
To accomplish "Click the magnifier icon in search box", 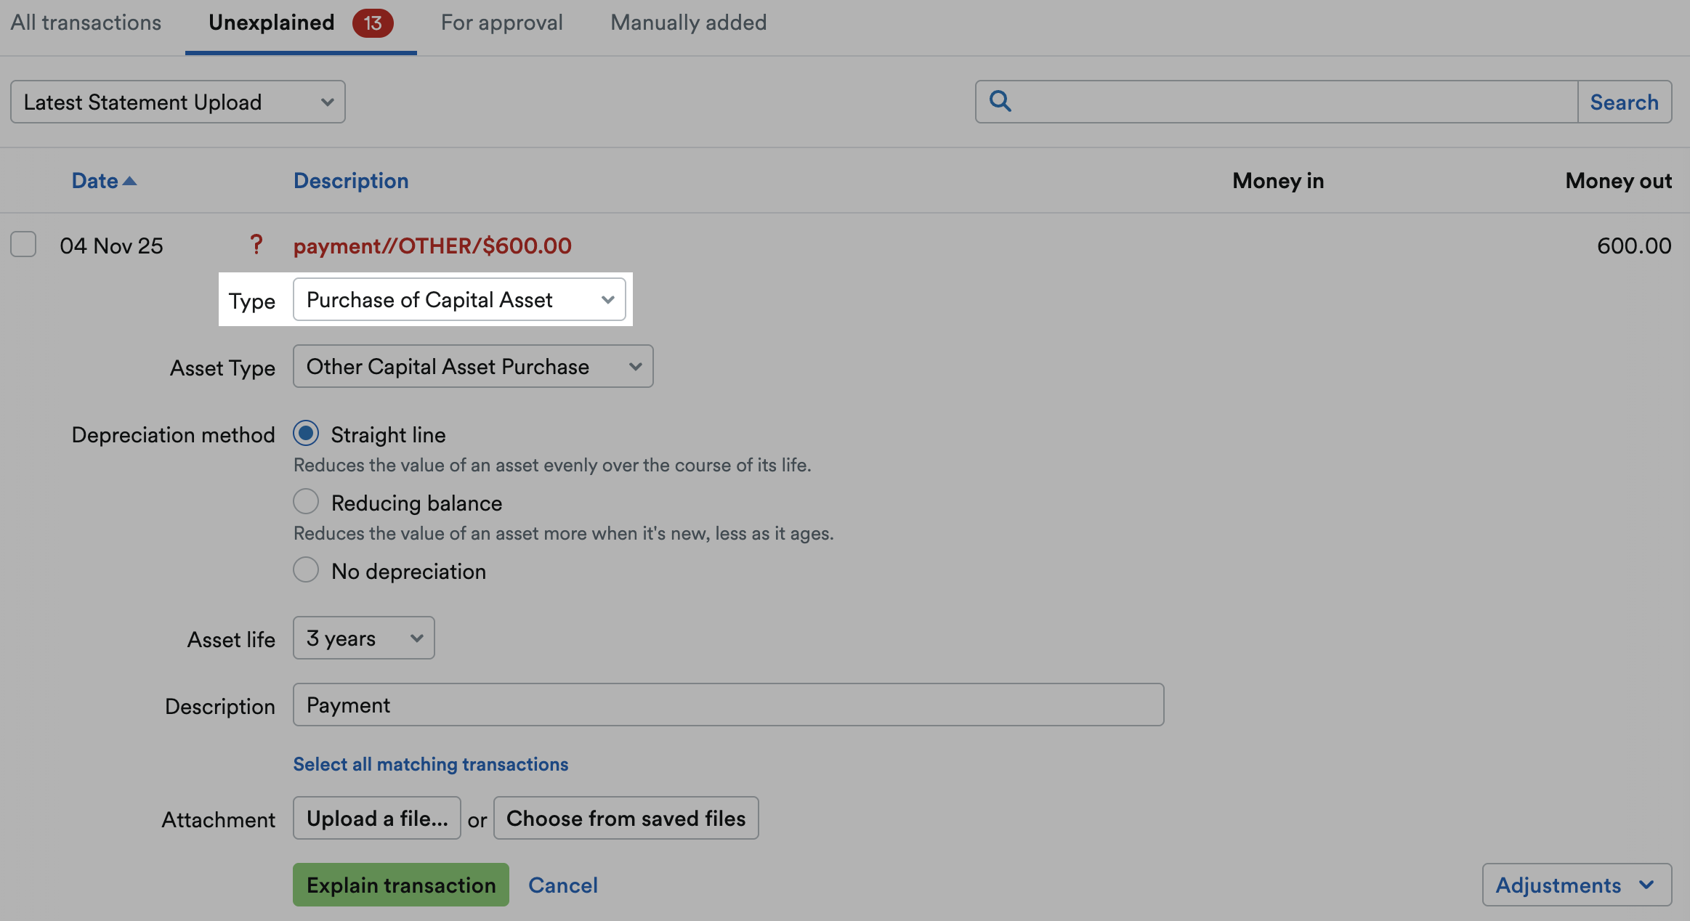I will tap(1000, 101).
